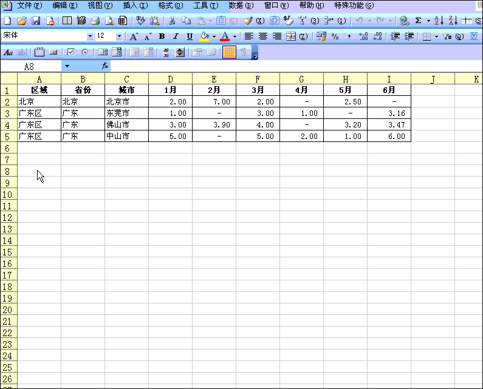Expand the font size dropdown
The width and height of the screenshot is (483, 389).
click(119, 36)
